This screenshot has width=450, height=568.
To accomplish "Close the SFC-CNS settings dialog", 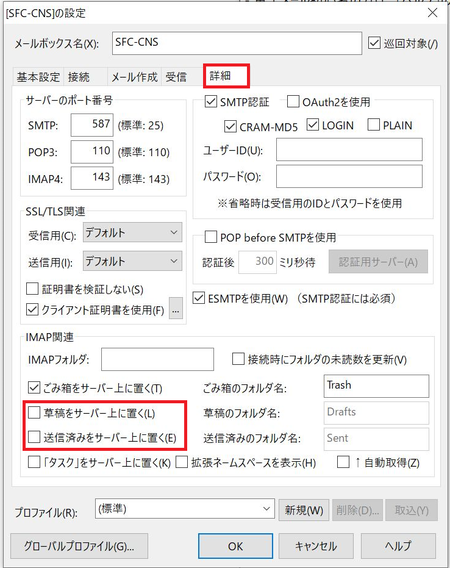I will click(432, 12).
